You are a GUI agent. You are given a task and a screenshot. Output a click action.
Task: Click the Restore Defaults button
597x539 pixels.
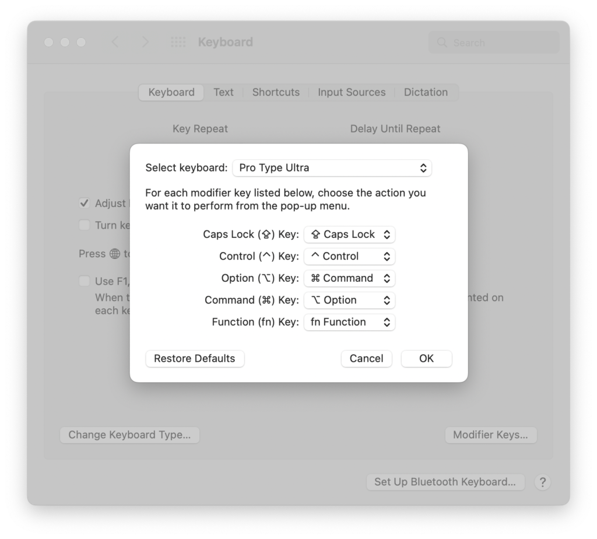pyautogui.click(x=195, y=358)
